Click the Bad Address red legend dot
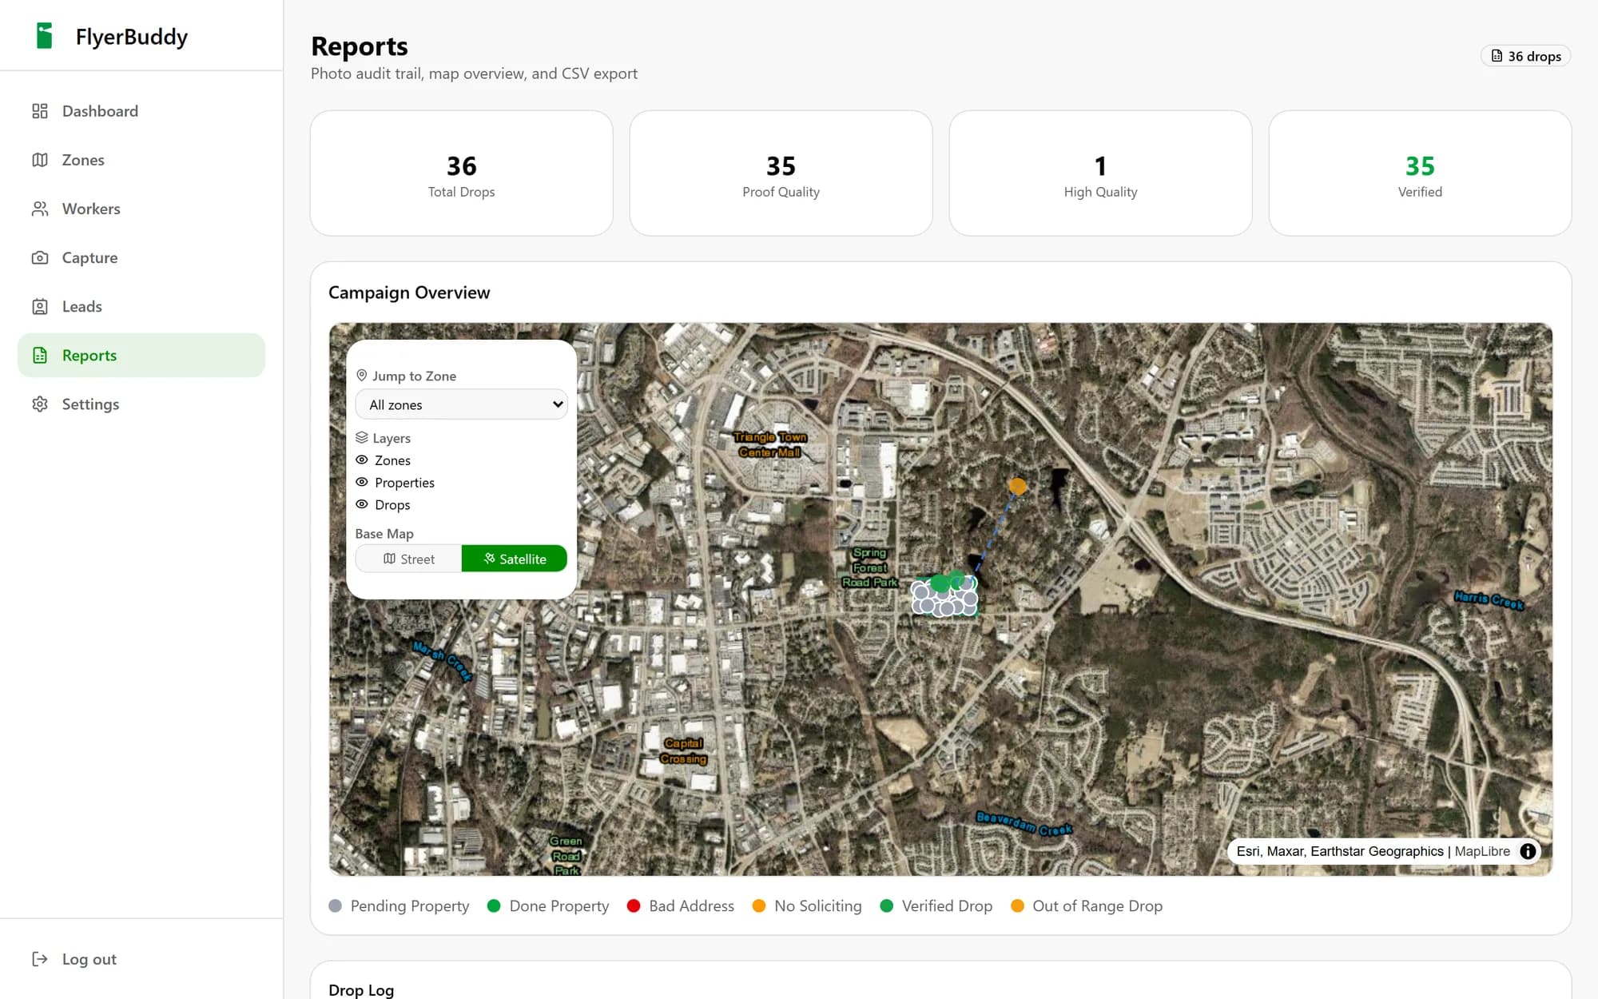Screen dimensions: 1598x999 point(634,905)
